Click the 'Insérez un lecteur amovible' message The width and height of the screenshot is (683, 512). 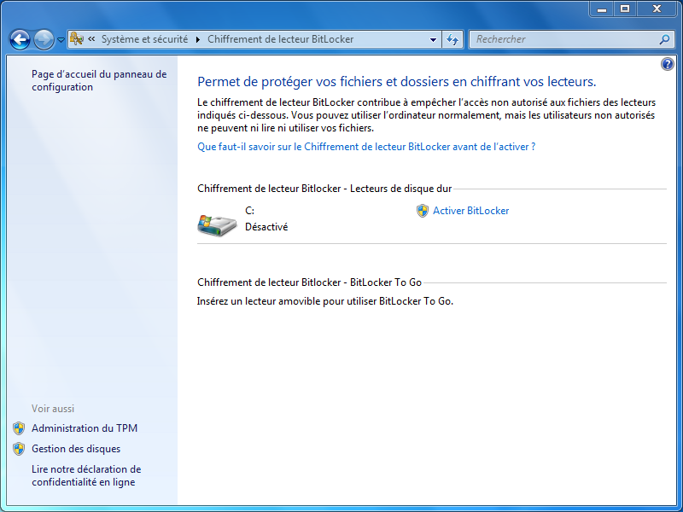(x=325, y=301)
